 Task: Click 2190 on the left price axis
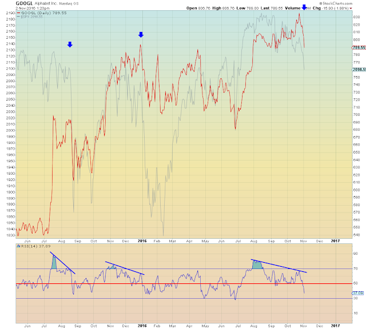(x=10, y=13)
